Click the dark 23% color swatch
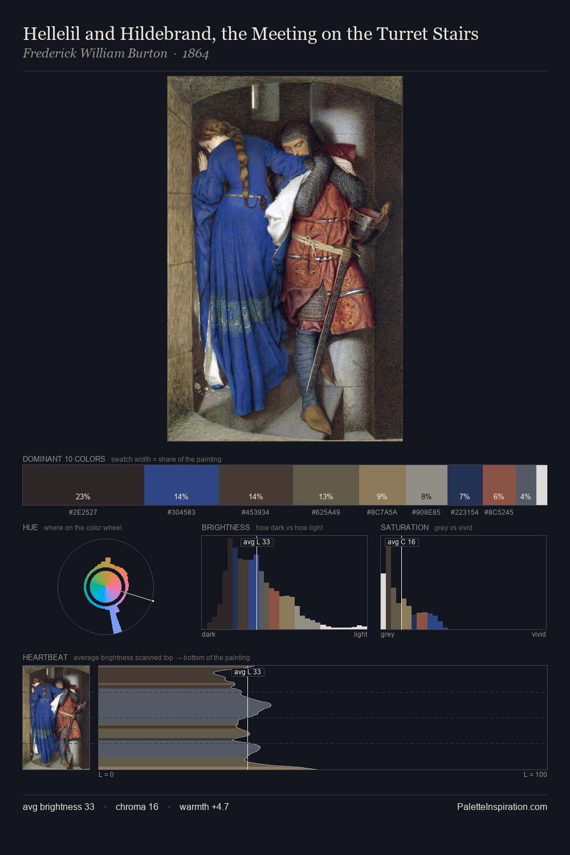570x855 pixels. [83, 485]
